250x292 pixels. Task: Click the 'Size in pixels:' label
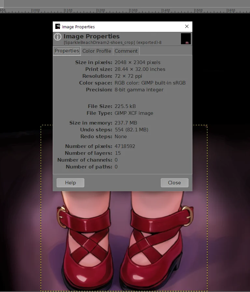pyautogui.click(x=94, y=62)
